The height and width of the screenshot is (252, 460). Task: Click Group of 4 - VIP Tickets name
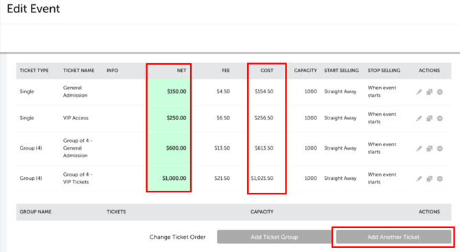click(x=78, y=178)
